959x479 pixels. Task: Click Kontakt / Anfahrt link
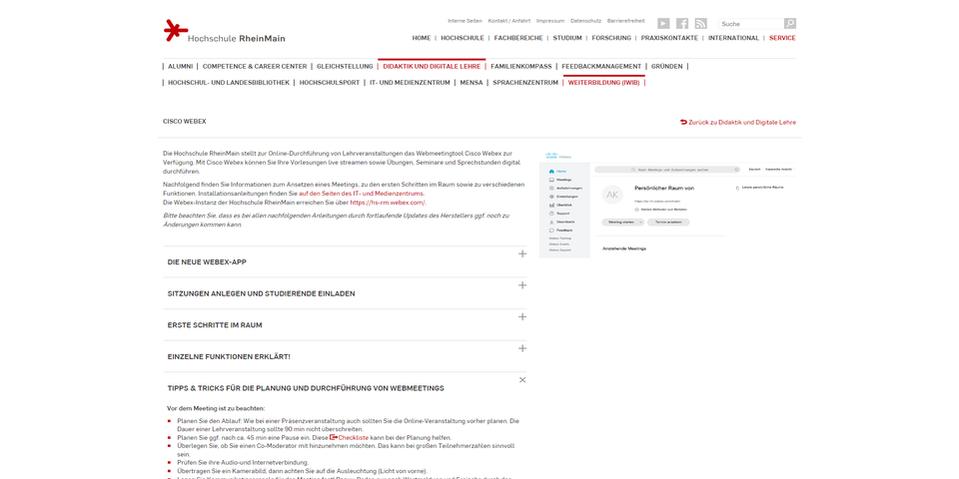coord(509,21)
